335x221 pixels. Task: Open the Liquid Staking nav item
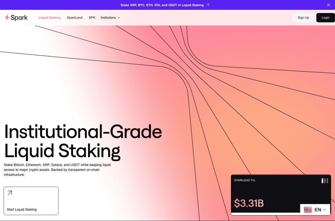(x=50, y=18)
